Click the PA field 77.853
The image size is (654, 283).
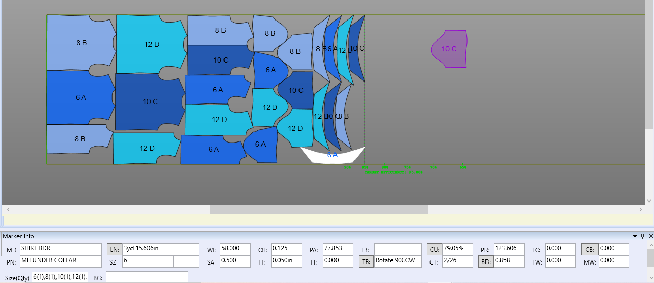tap(338, 249)
